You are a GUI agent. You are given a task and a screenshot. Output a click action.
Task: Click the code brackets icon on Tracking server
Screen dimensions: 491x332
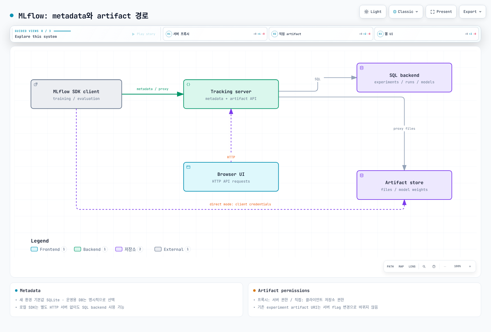click(188, 85)
